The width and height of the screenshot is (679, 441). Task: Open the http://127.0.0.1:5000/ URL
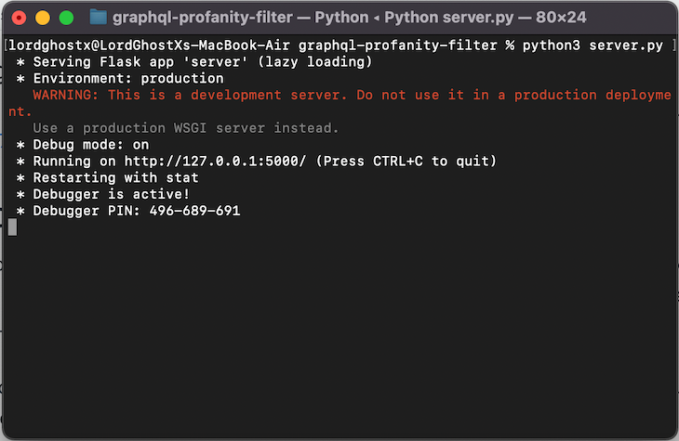215,162
